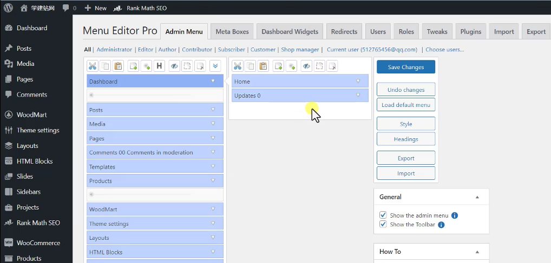Click Load default menu button
Viewport: 551px width, 263px height.
click(x=406, y=105)
